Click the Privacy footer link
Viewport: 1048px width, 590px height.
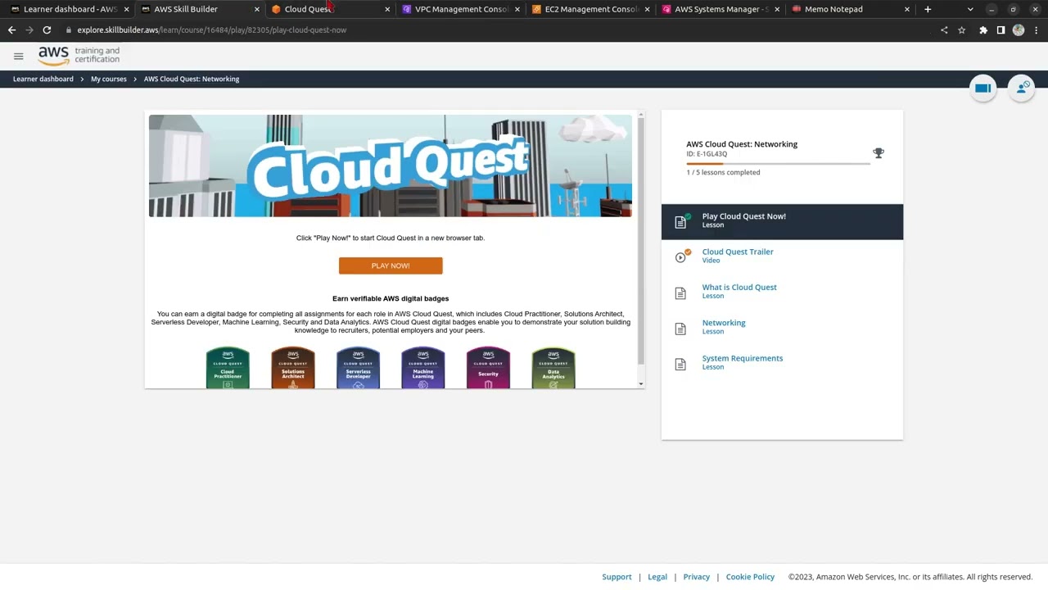click(697, 577)
